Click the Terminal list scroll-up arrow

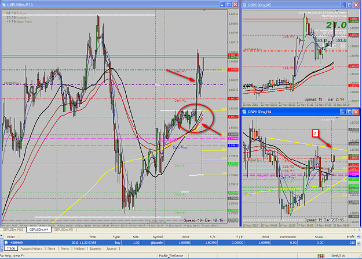click(359, 236)
